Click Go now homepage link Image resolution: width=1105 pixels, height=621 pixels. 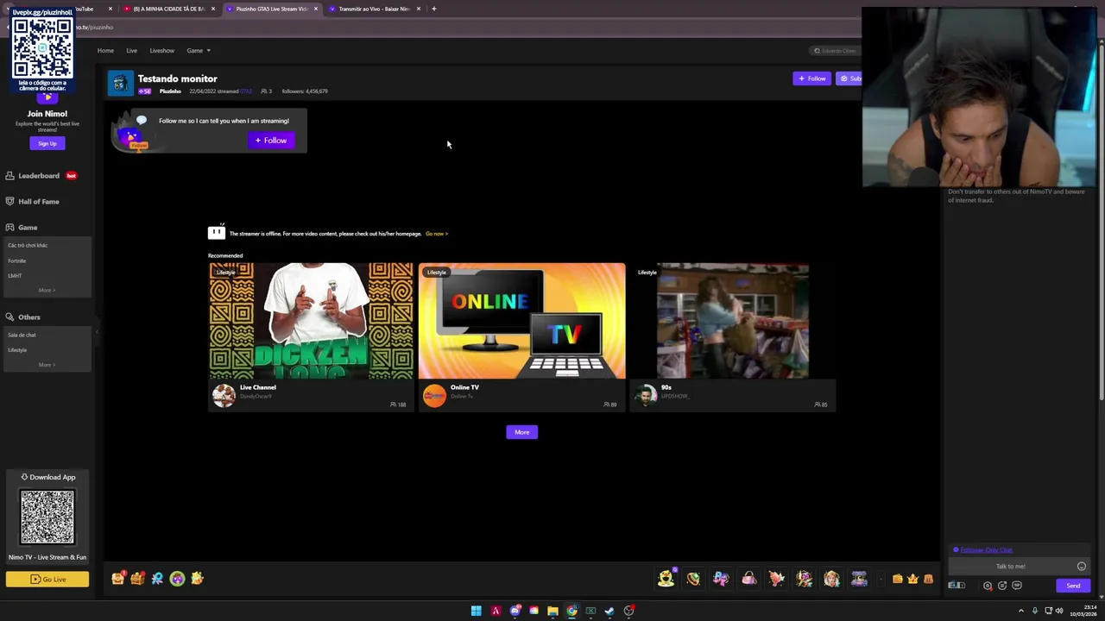click(436, 234)
